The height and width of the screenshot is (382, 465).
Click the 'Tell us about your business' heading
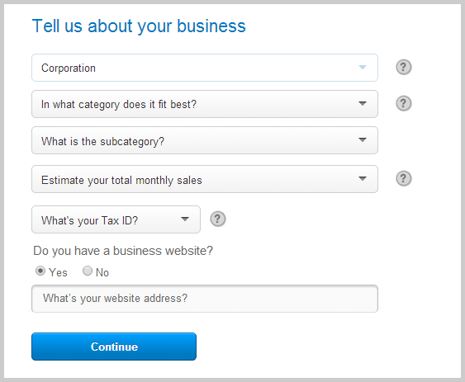tap(139, 26)
